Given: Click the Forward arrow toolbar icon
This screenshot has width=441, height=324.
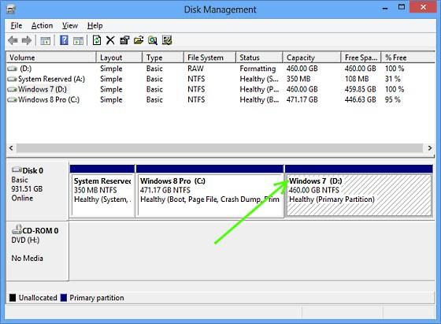Looking at the screenshot, I should point(27,40).
